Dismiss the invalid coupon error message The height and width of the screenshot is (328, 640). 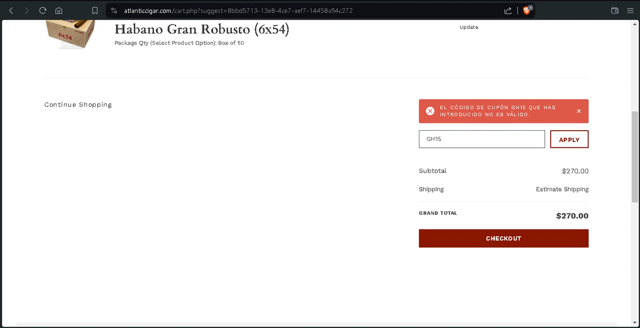tap(579, 111)
